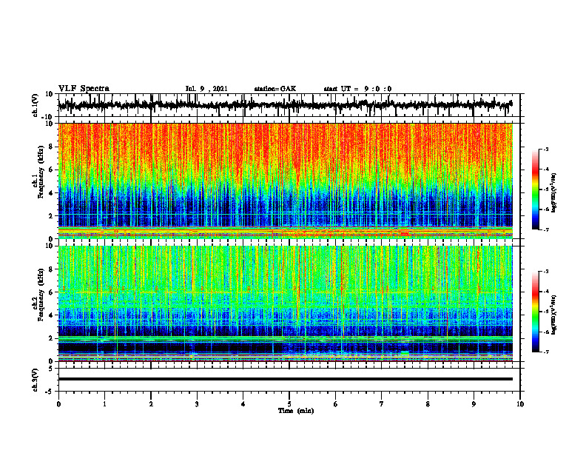Click the "-3" value on ch.2 color scale

point(546,272)
